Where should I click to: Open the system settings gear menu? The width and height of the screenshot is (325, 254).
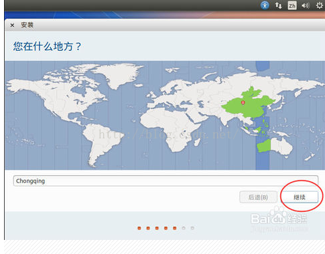320,5
